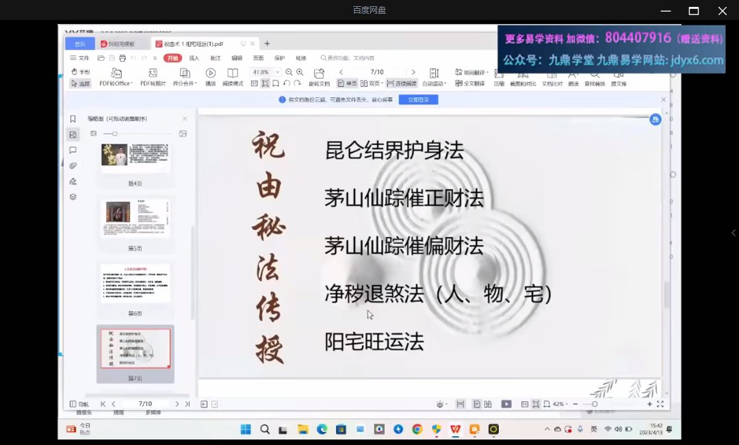Open the bookmark panel in left sidebar
Image resolution: width=739 pixels, height=445 pixels.
pyautogui.click(x=73, y=119)
